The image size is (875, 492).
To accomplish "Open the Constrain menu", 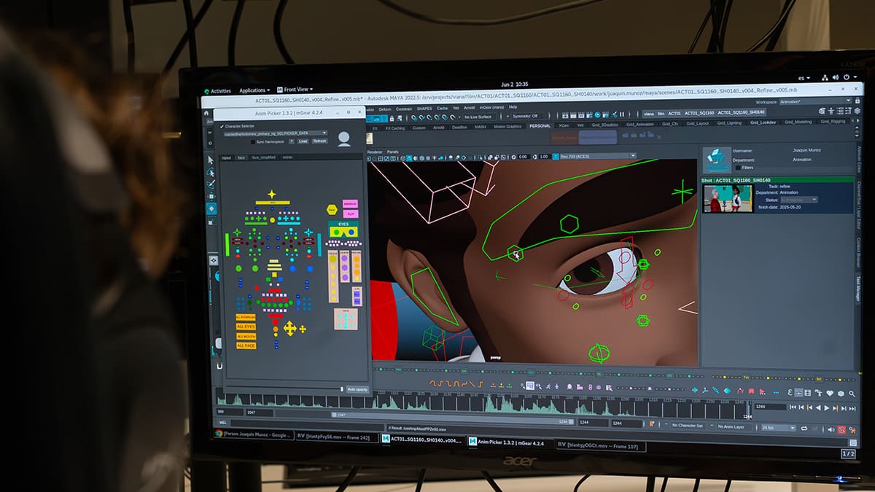I will [405, 109].
